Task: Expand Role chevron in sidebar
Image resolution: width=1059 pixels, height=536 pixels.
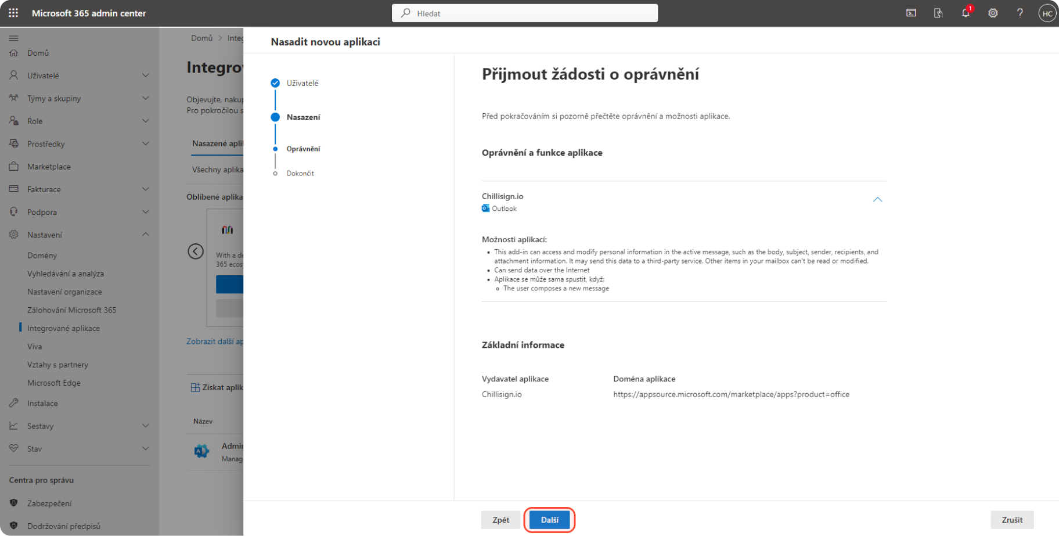Action: coord(146,121)
